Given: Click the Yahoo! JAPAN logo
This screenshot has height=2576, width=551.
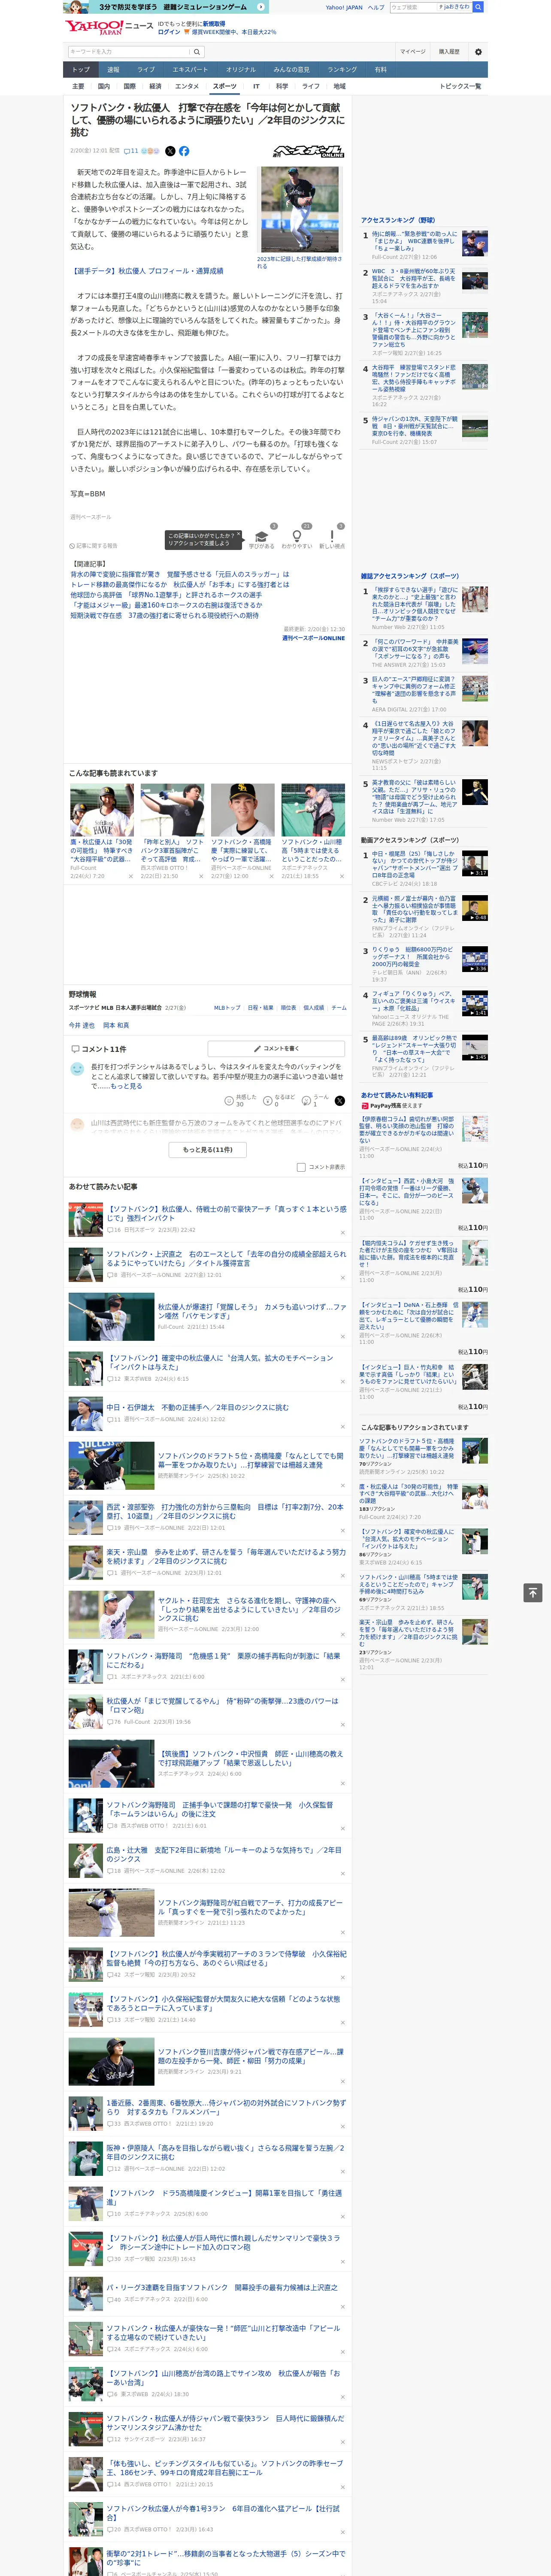Looking at the screenshot, I should tap(95, 27).
